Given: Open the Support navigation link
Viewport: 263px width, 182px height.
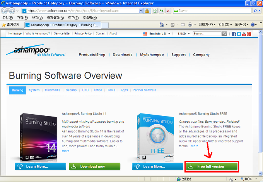Looking at the screenshot, I should 178,55.
